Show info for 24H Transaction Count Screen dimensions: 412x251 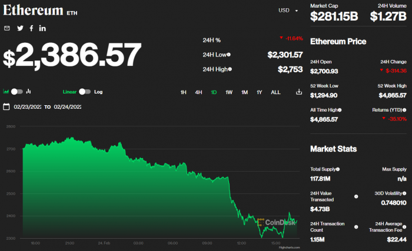tap(356, 227)
